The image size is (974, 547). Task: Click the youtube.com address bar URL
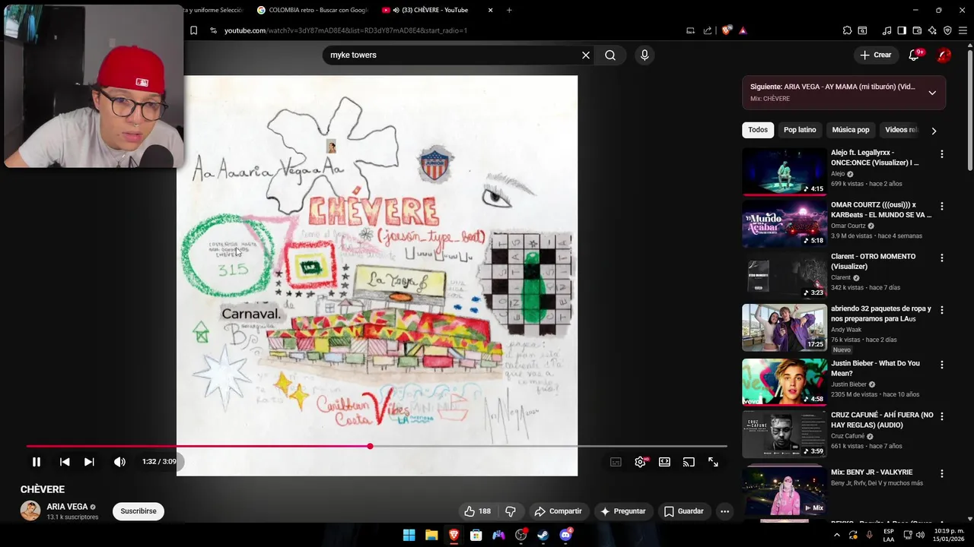pyautogui.click(x=345, y=30)
